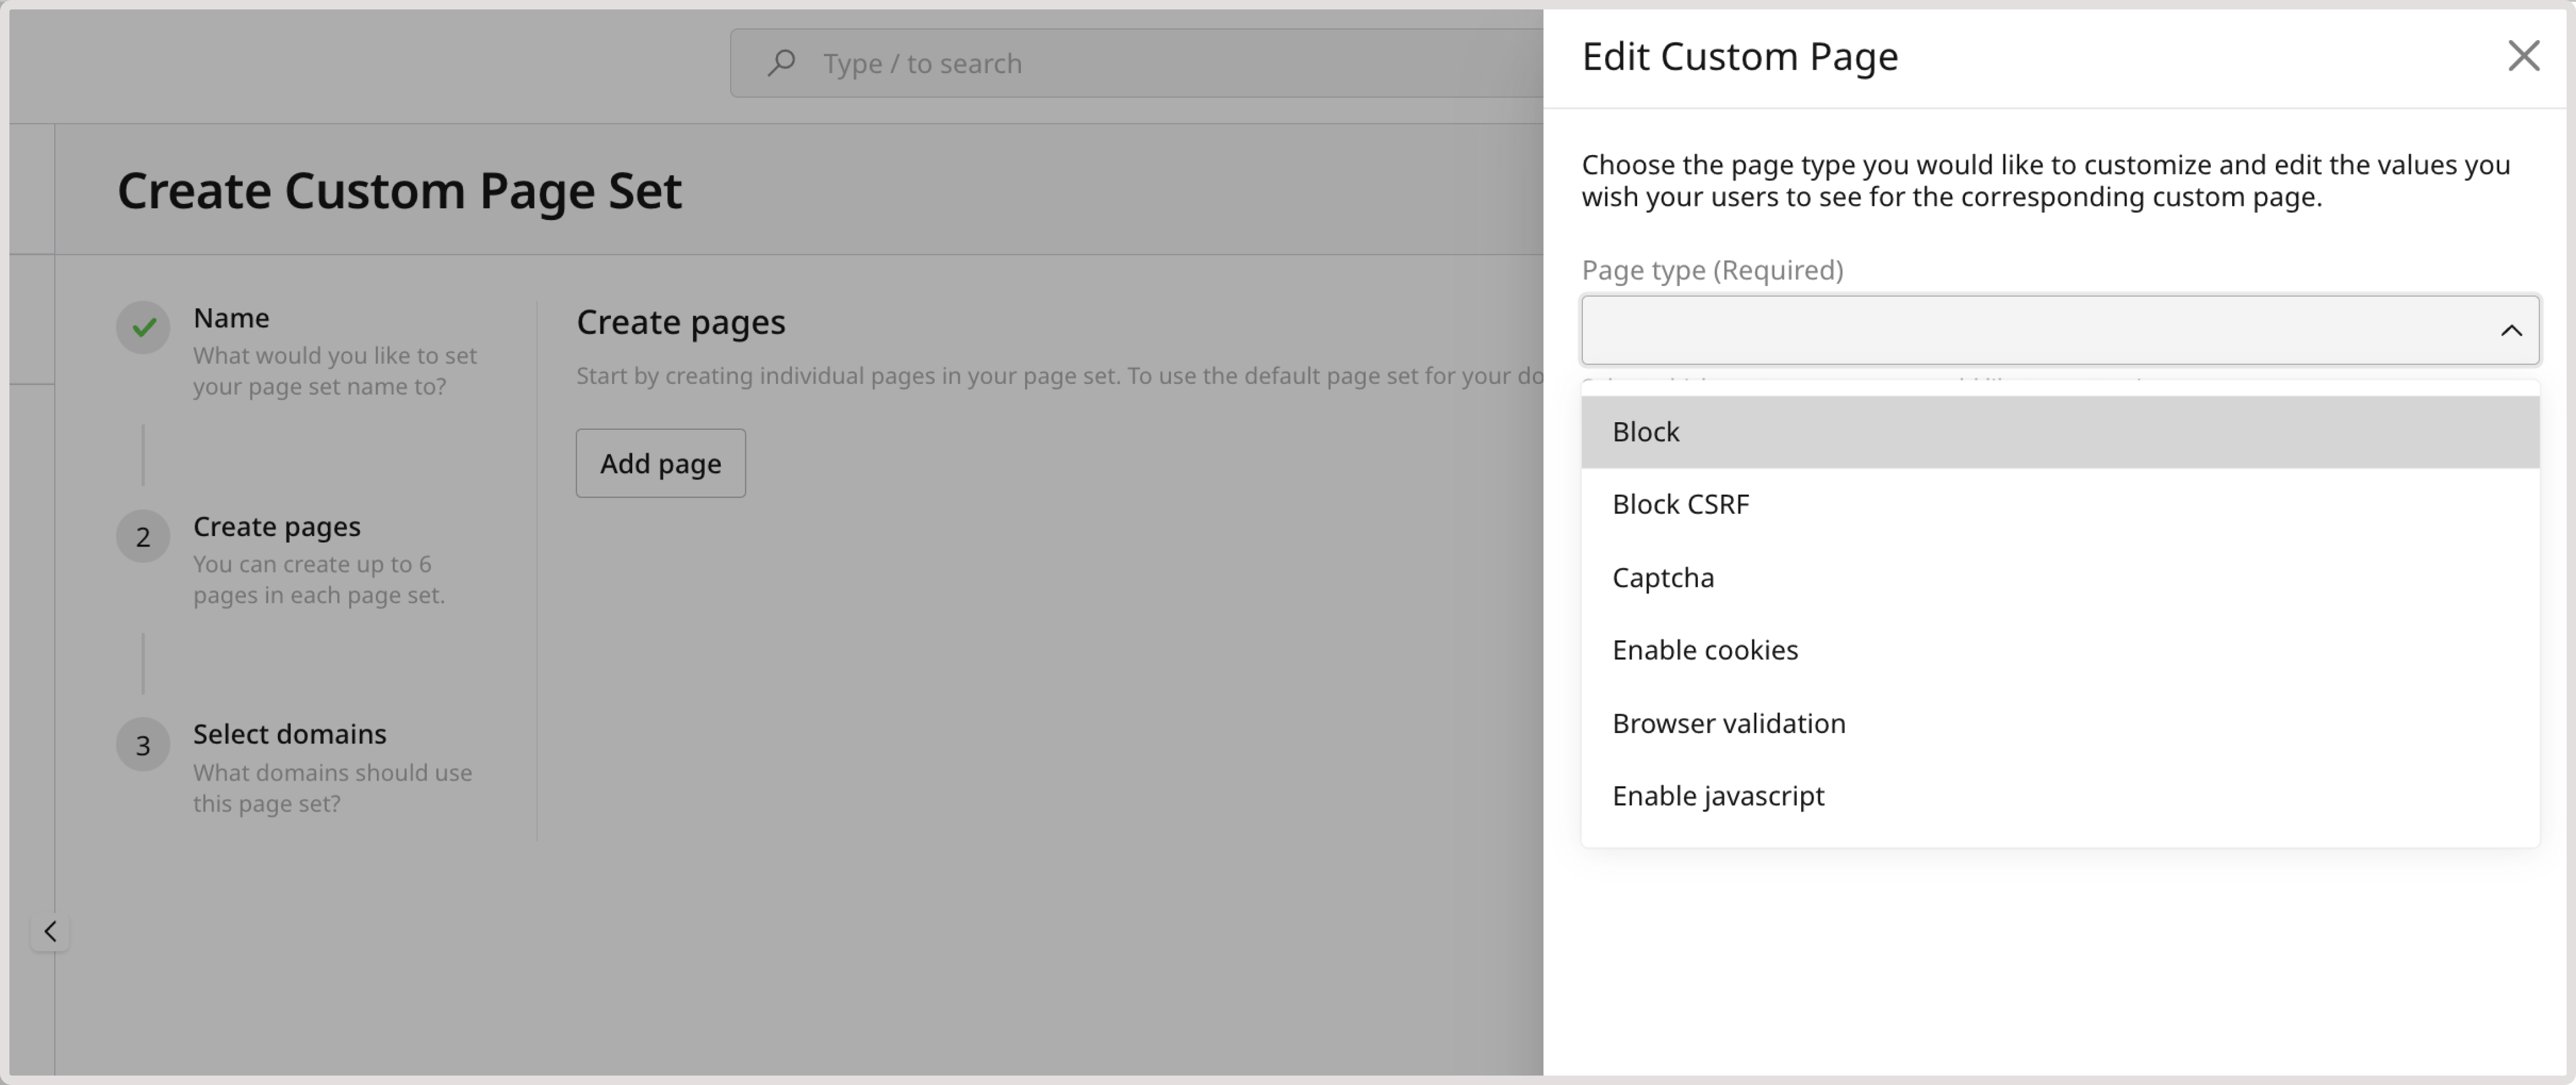2576x1085 pixels.
Task: Choose Browser validation option
Action: (1729, 722)
